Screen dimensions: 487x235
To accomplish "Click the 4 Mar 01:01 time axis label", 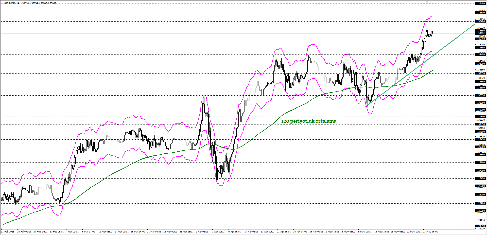I will pyautogui.click(x=72, y=232).
